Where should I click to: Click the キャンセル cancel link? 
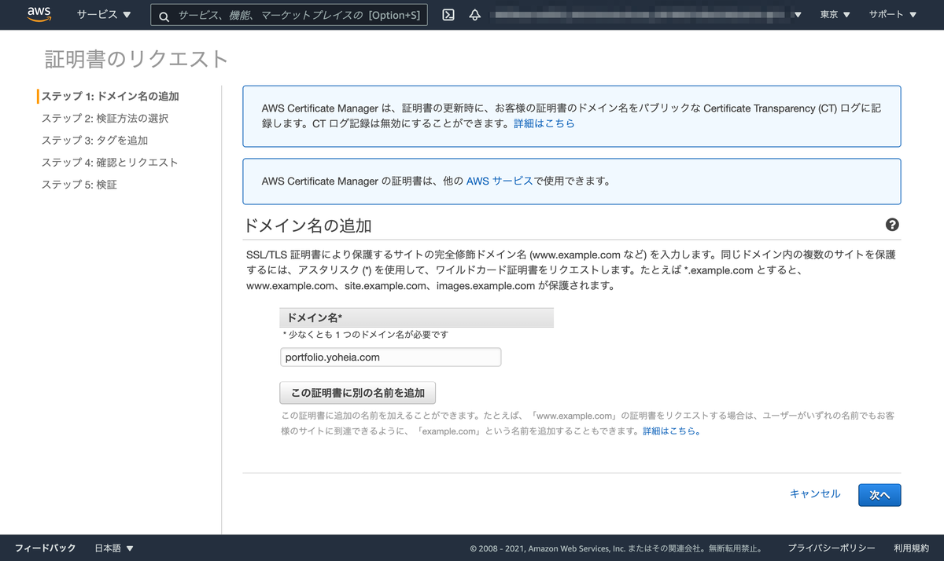point(815,494)
